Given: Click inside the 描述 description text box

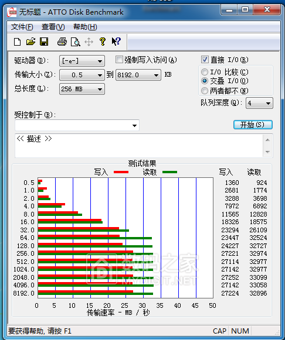Looking at the screenshot, I should click(x=139, y=146).
